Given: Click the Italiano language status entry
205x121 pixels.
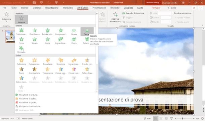Looking at the screenshot, I should pyautogui.click(x=27, y=118).
